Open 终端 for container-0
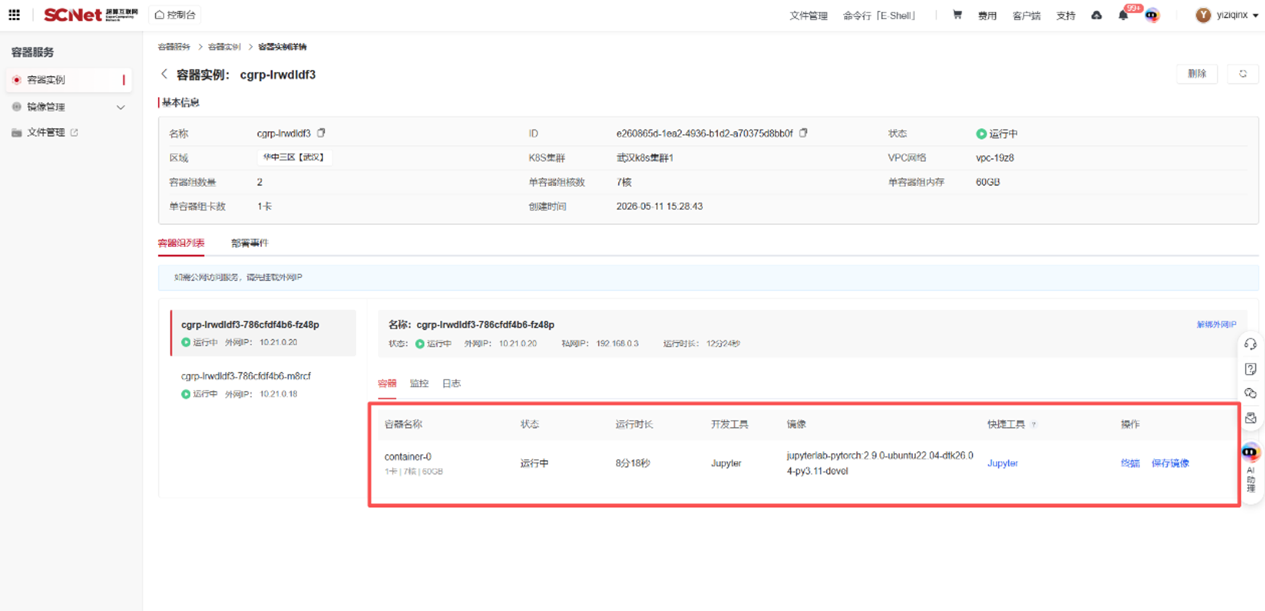1265x611 pixels. pyautogui.click(x=1130, y=463)
